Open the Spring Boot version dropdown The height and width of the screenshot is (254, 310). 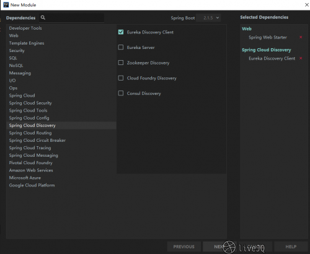pos(208,18)
